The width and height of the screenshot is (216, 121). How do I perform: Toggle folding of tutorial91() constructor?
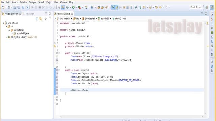(x=59, y=53)
